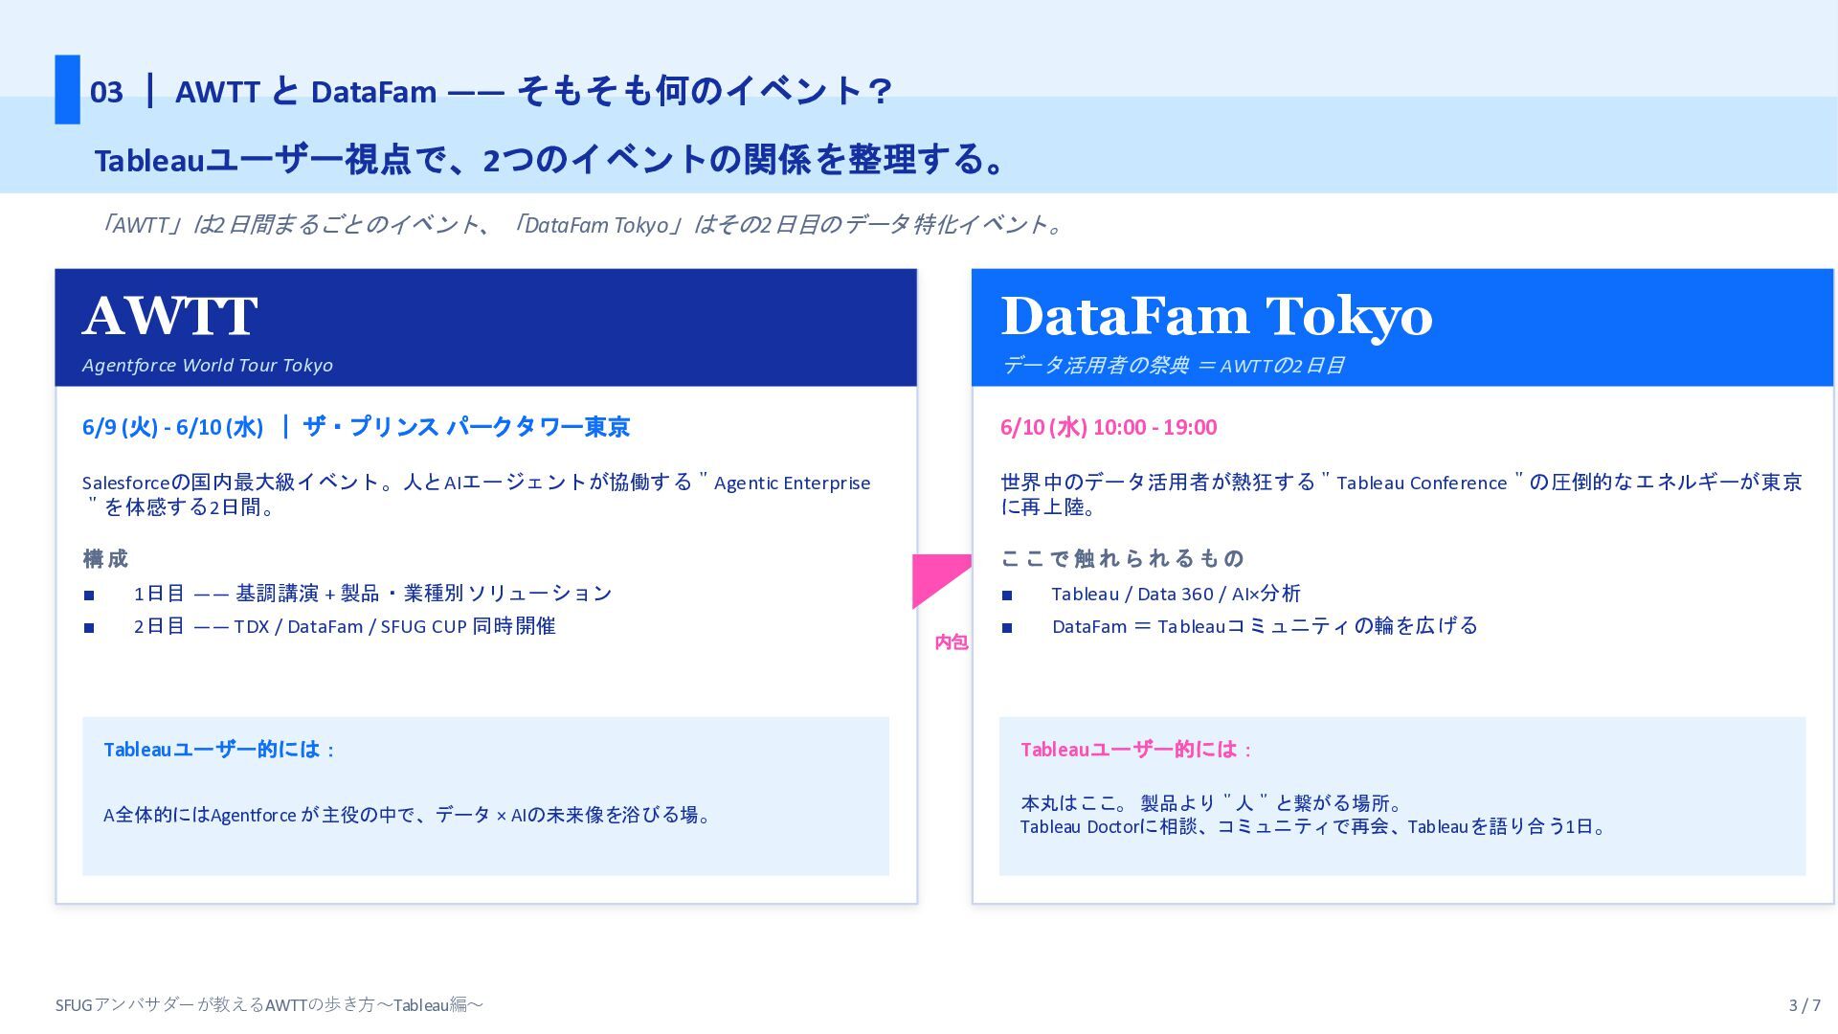
Task: Click the bullet before Tableau / Data 360
Action: click(1007, 596)
